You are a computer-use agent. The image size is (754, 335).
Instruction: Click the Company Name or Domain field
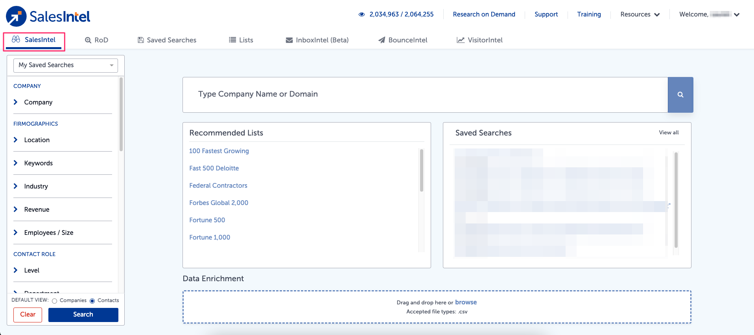(425, 95)
